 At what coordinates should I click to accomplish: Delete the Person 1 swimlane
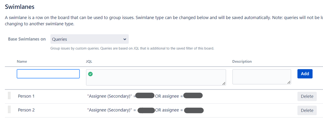point(307,96)
